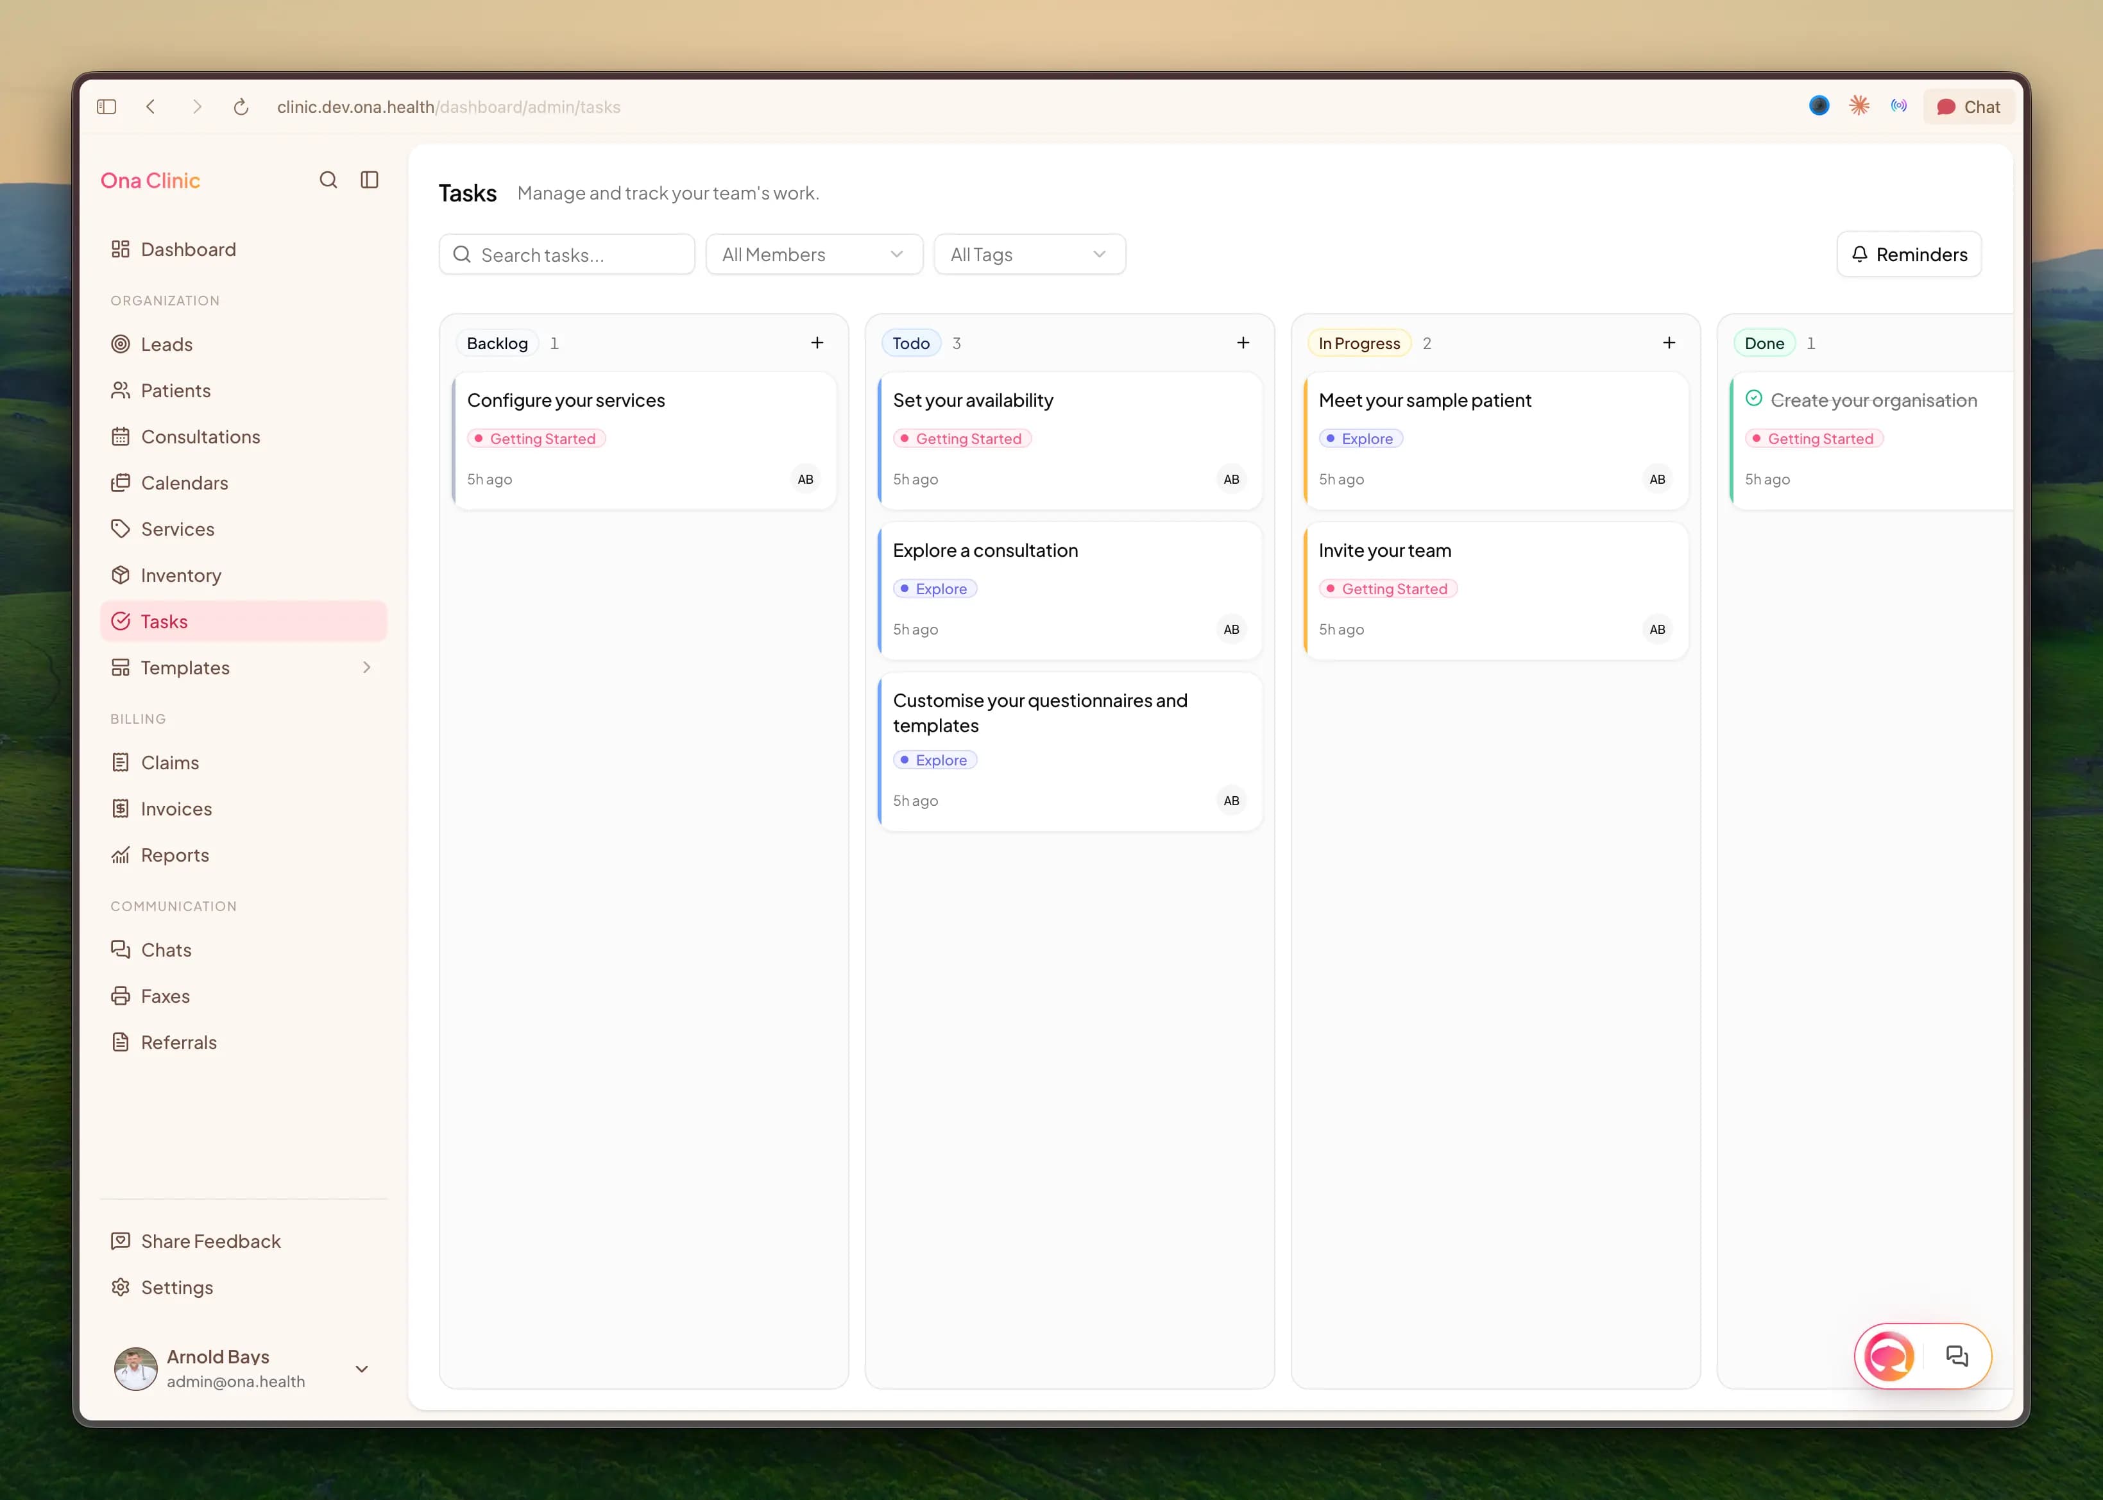2103x1500 pixels.
Task: Open Create your organisation task title
Action: 1873,401
